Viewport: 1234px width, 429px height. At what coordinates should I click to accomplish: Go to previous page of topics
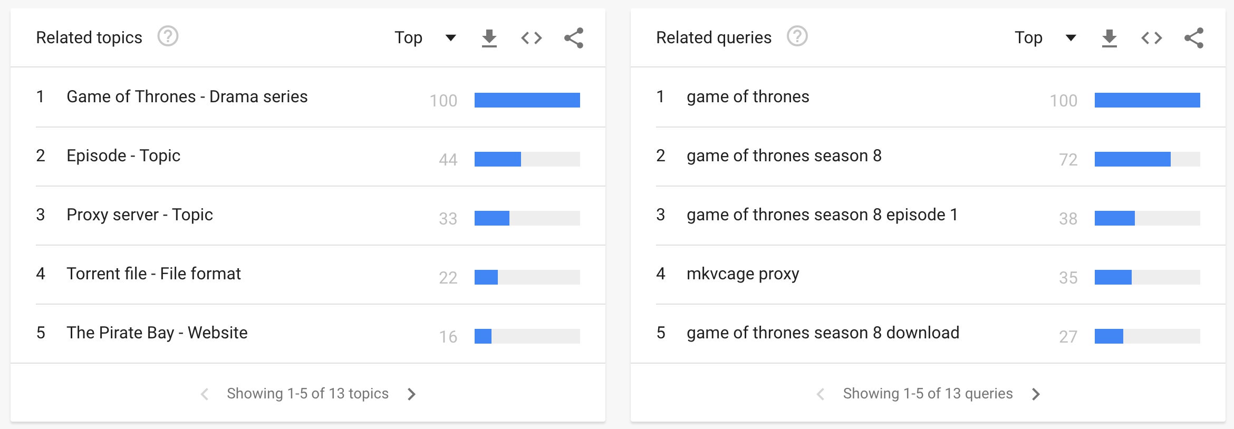click(x=205, y=394)
